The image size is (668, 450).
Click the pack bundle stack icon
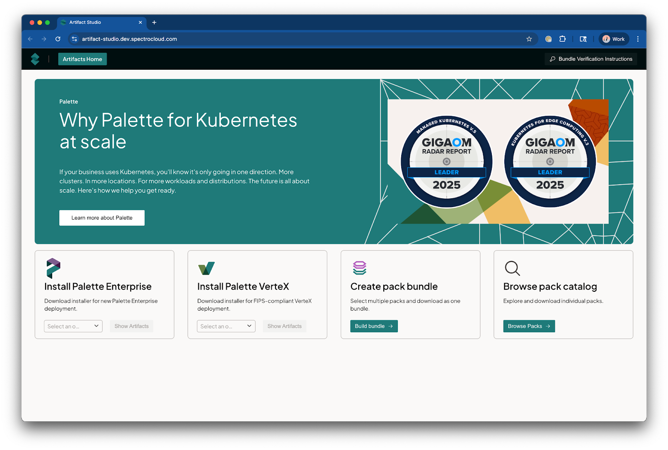tap(359, 268)
